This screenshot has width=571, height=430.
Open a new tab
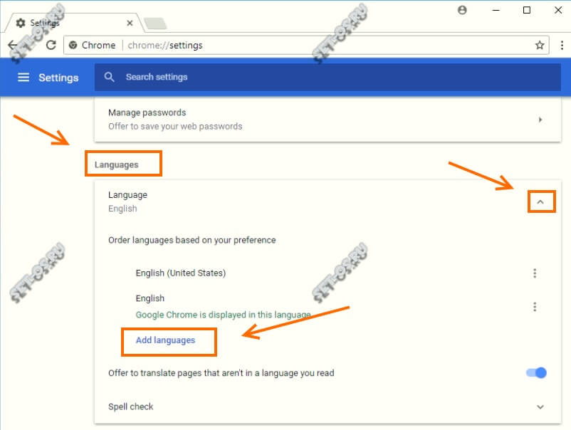pos(155,23)
